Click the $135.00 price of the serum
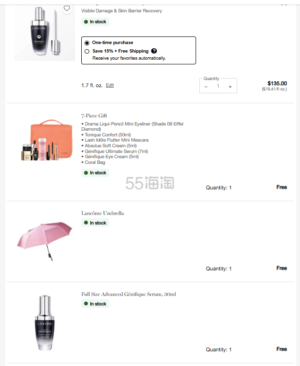 click(277, 83)
